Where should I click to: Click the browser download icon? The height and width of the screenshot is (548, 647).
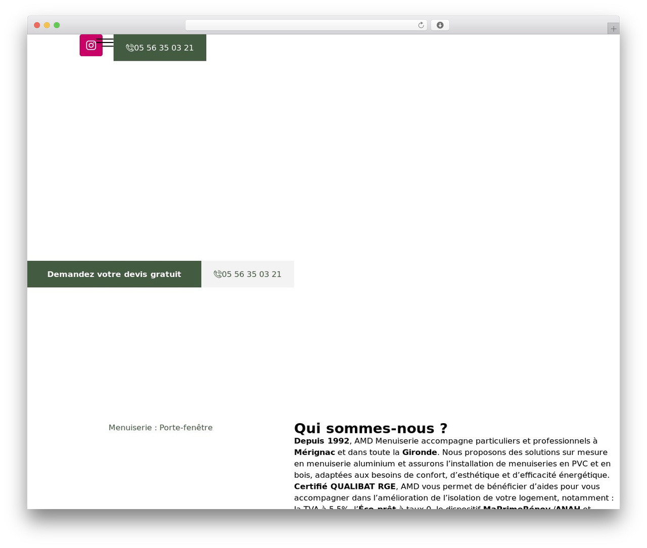pos(440,25)
